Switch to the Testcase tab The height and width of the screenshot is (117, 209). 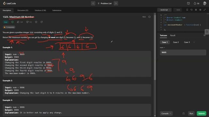(x=163, y=35)
